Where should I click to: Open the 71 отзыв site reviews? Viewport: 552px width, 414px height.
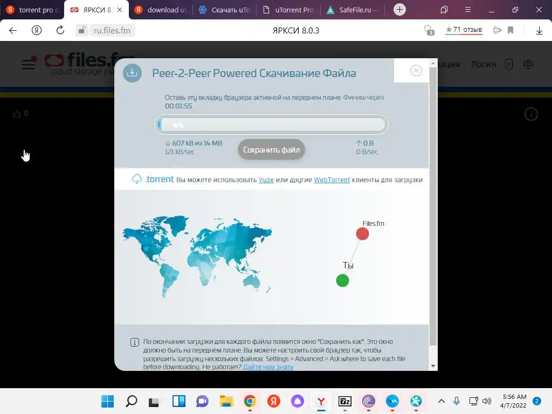464,30
